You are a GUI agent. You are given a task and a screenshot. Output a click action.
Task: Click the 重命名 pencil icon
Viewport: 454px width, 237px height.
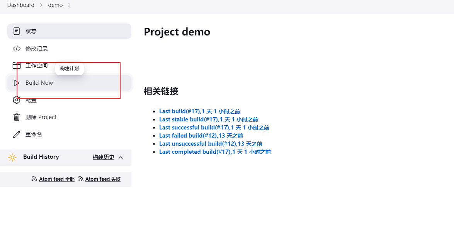[17, 134]
